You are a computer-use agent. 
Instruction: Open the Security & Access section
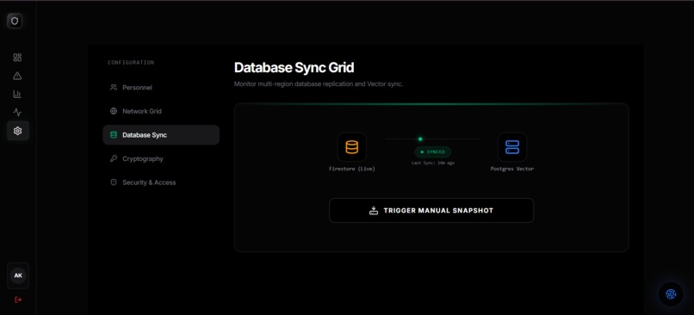point(161,182)
